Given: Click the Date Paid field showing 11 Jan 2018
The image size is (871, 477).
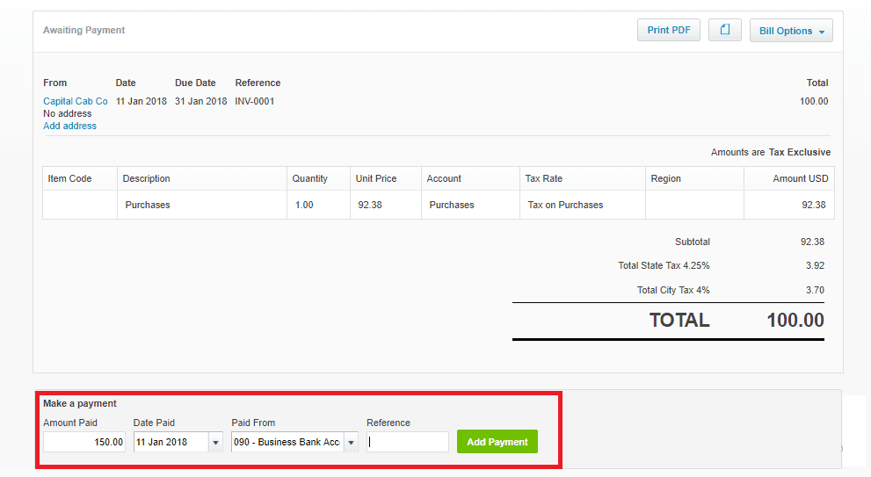Looking at the screenshot, I should pyautogui.click(x=171, y=442).
